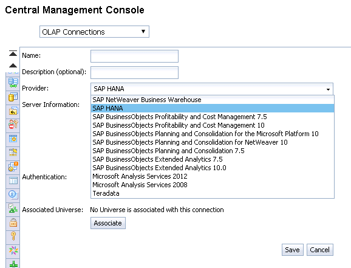Image resolution: width=351 pixels, height=268 pixels.
Task: Select SAP NetWeaver Business Warehouse provider
Action: pyautogui.click(x=213, y=100)
